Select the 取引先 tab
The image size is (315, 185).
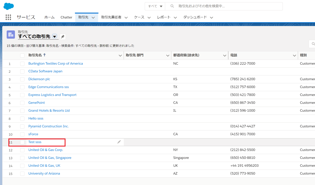point(83,17)
